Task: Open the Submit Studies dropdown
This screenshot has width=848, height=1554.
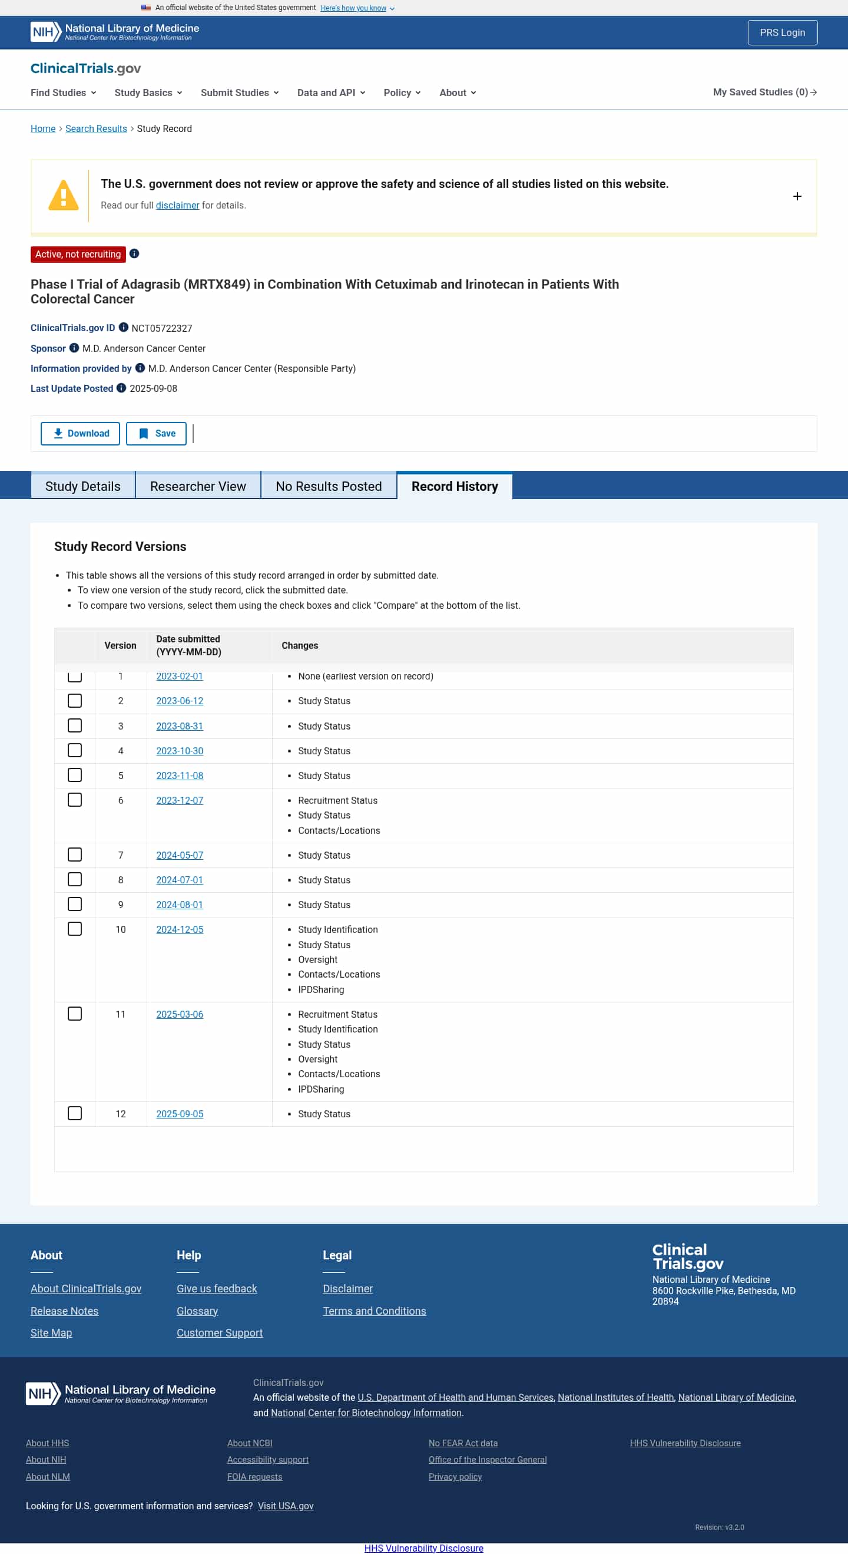Action: point(240,93)
